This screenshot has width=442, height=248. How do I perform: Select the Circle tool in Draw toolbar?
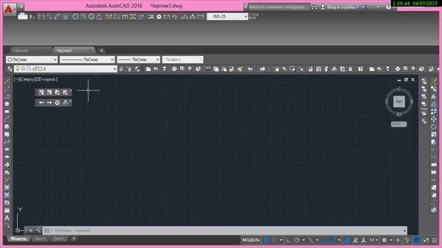7,127
